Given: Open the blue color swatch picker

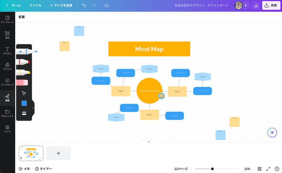Looking at the screenshot, I should point(24,103).
